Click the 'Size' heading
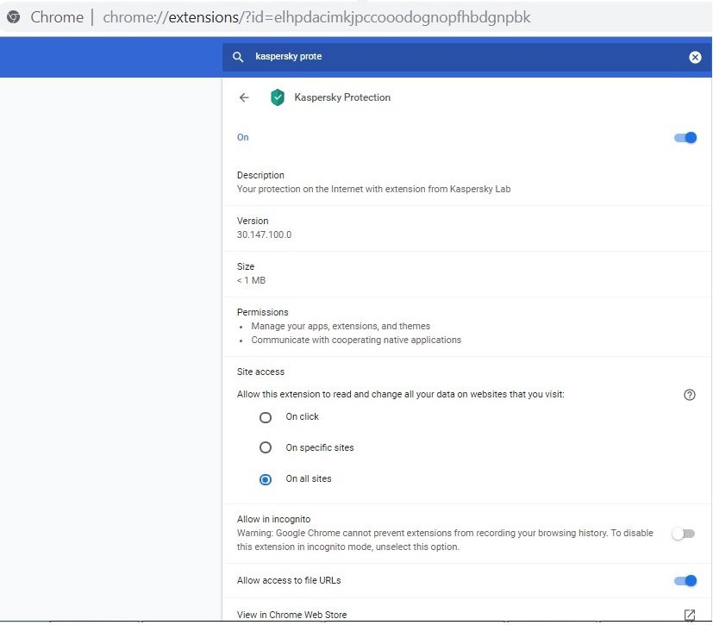The image size is (713, 625). point(246,266)
